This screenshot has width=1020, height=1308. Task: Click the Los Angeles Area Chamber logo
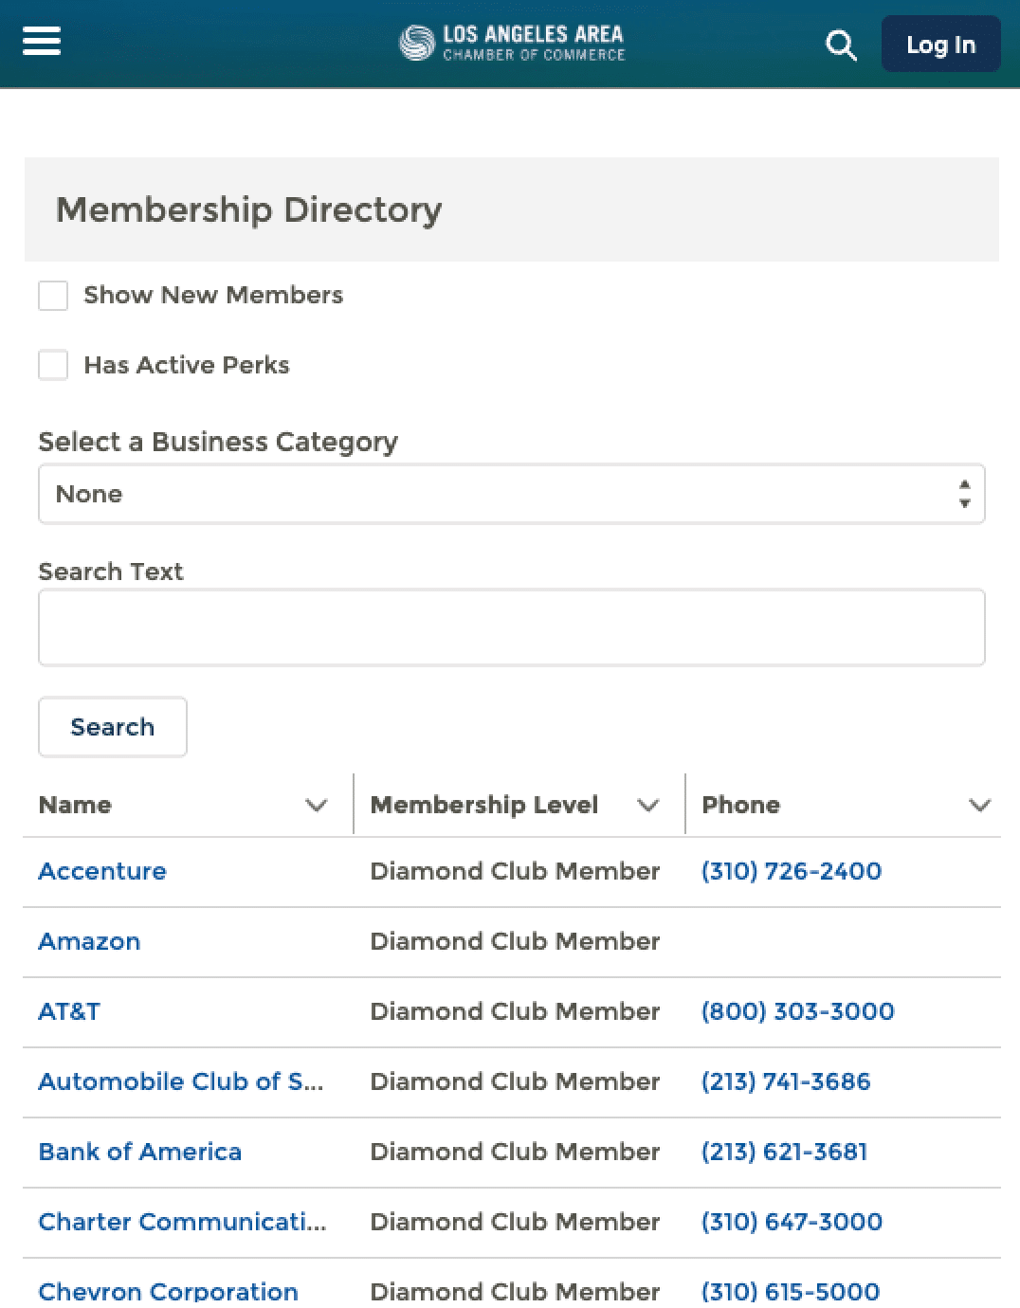tap(512, 43)
